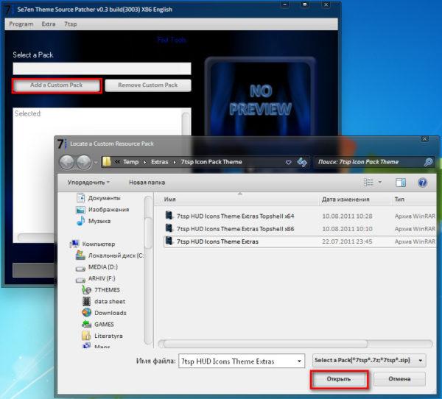Click the Remove Custom Pack button

point(148,85)
